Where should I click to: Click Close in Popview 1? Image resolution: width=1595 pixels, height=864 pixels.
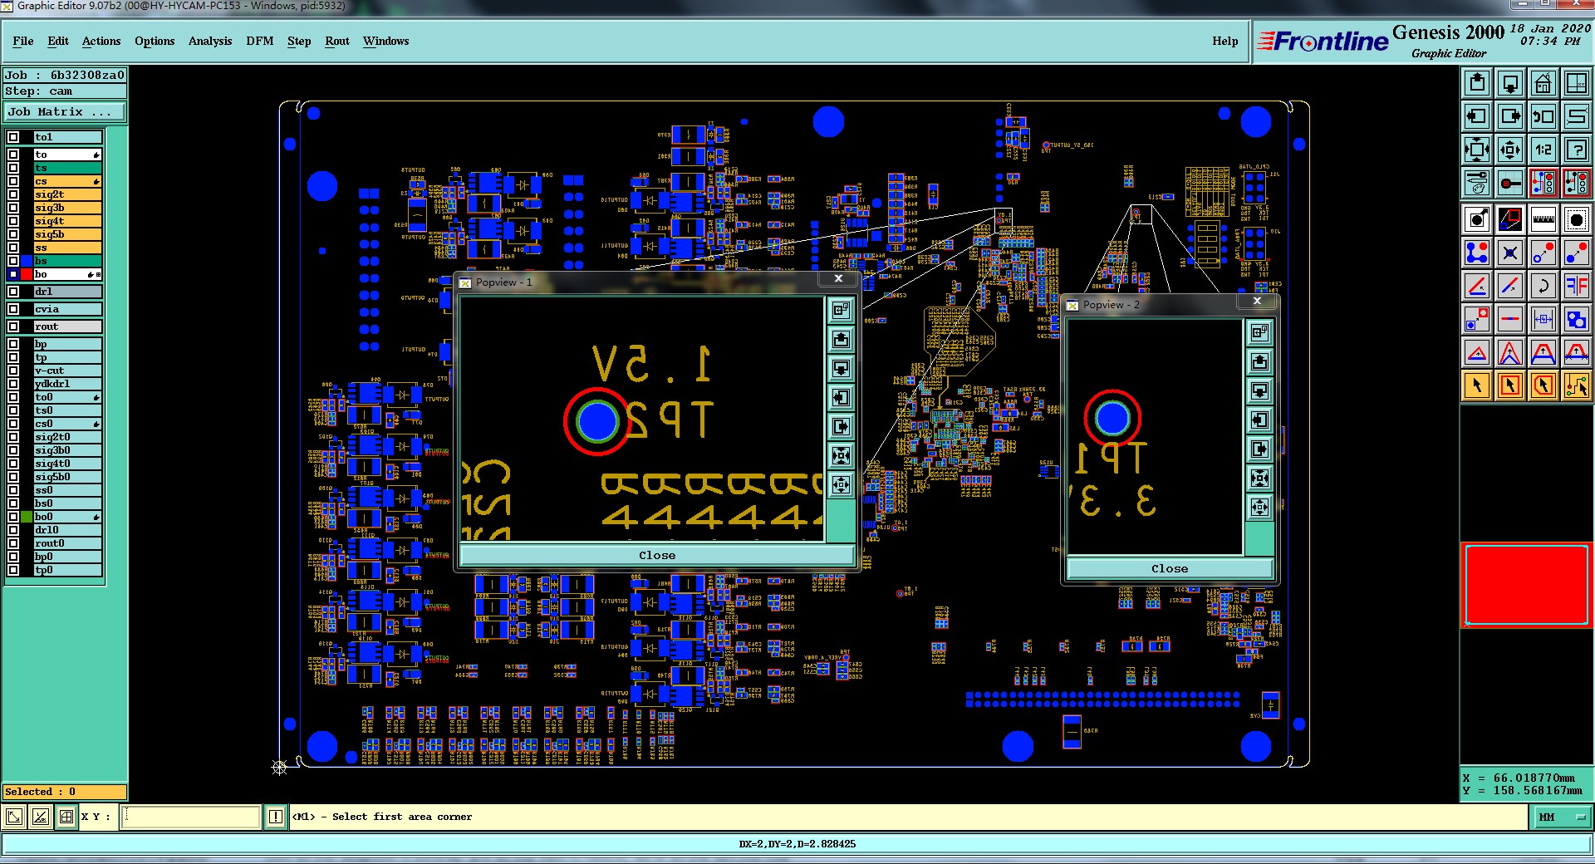pyautogui.click(x=657, y=555)
